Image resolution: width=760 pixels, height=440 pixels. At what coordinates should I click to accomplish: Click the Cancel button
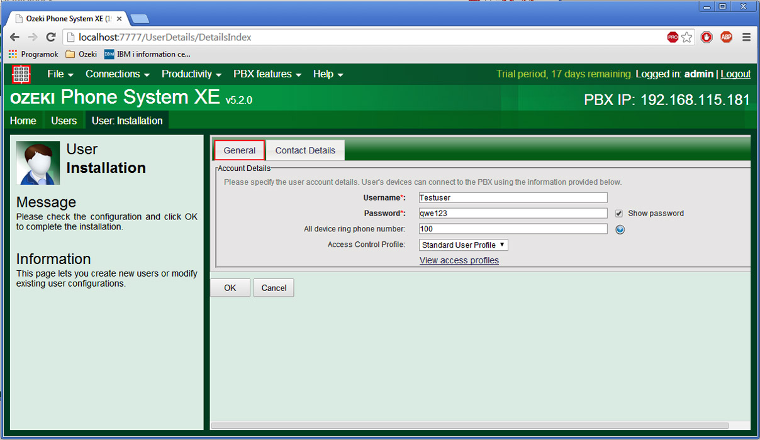(x=274, y=288)
